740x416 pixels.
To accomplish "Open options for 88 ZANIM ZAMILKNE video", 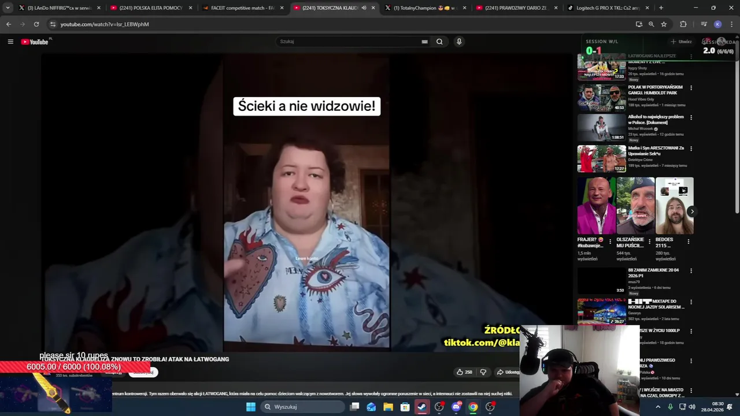I will coord(691,271).
